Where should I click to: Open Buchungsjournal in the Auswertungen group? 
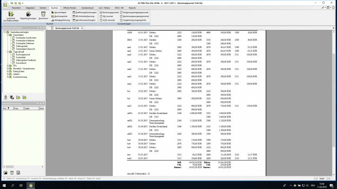(x=109, y=12)
